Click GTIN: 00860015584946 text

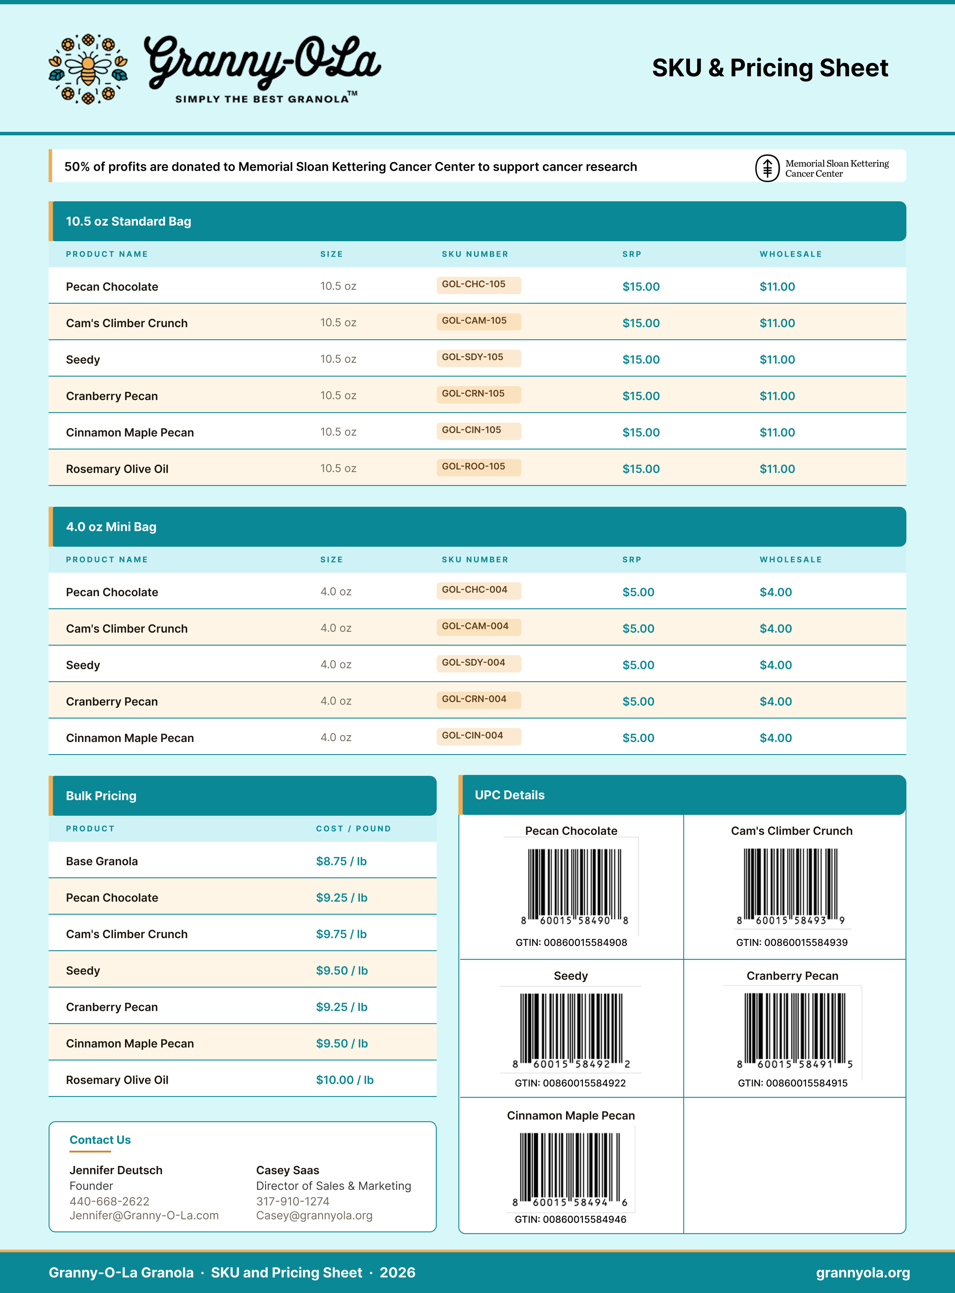coord(571,1219)
